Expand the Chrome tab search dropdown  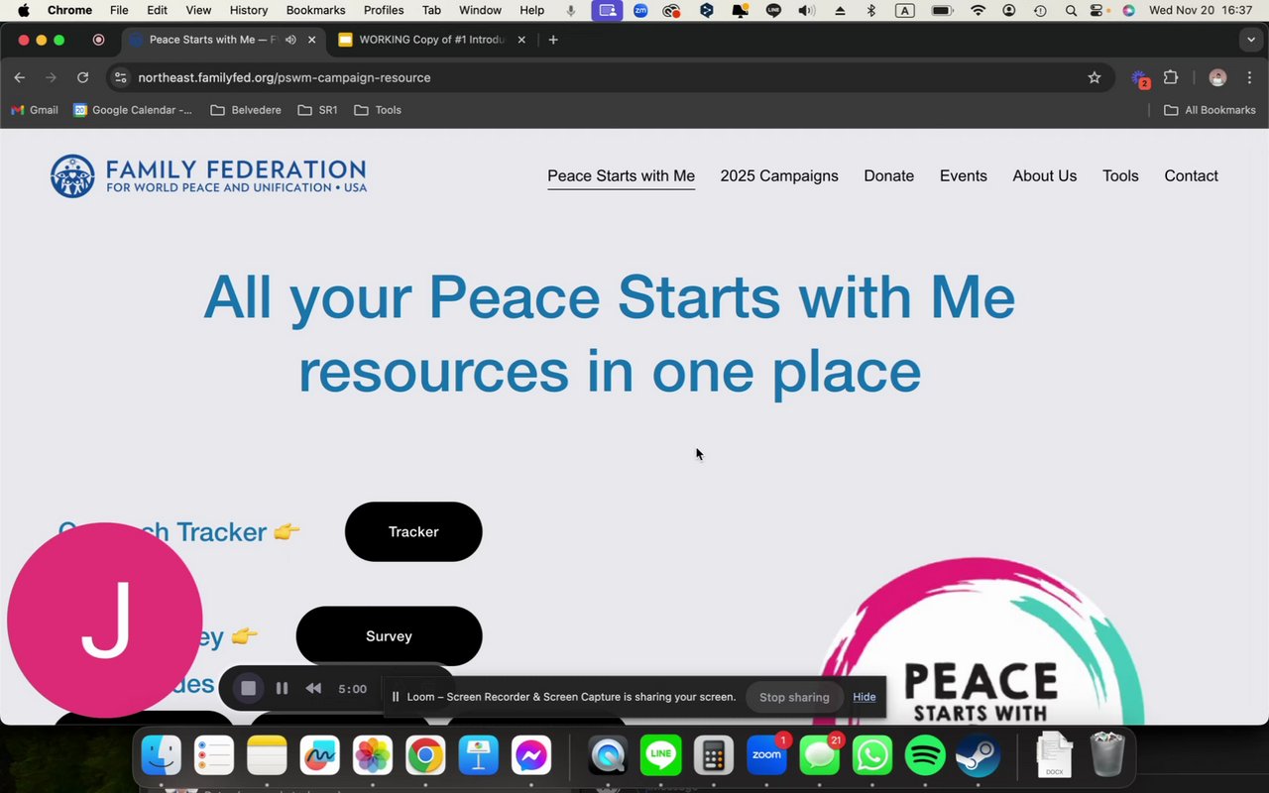[x=1250, y=40]
